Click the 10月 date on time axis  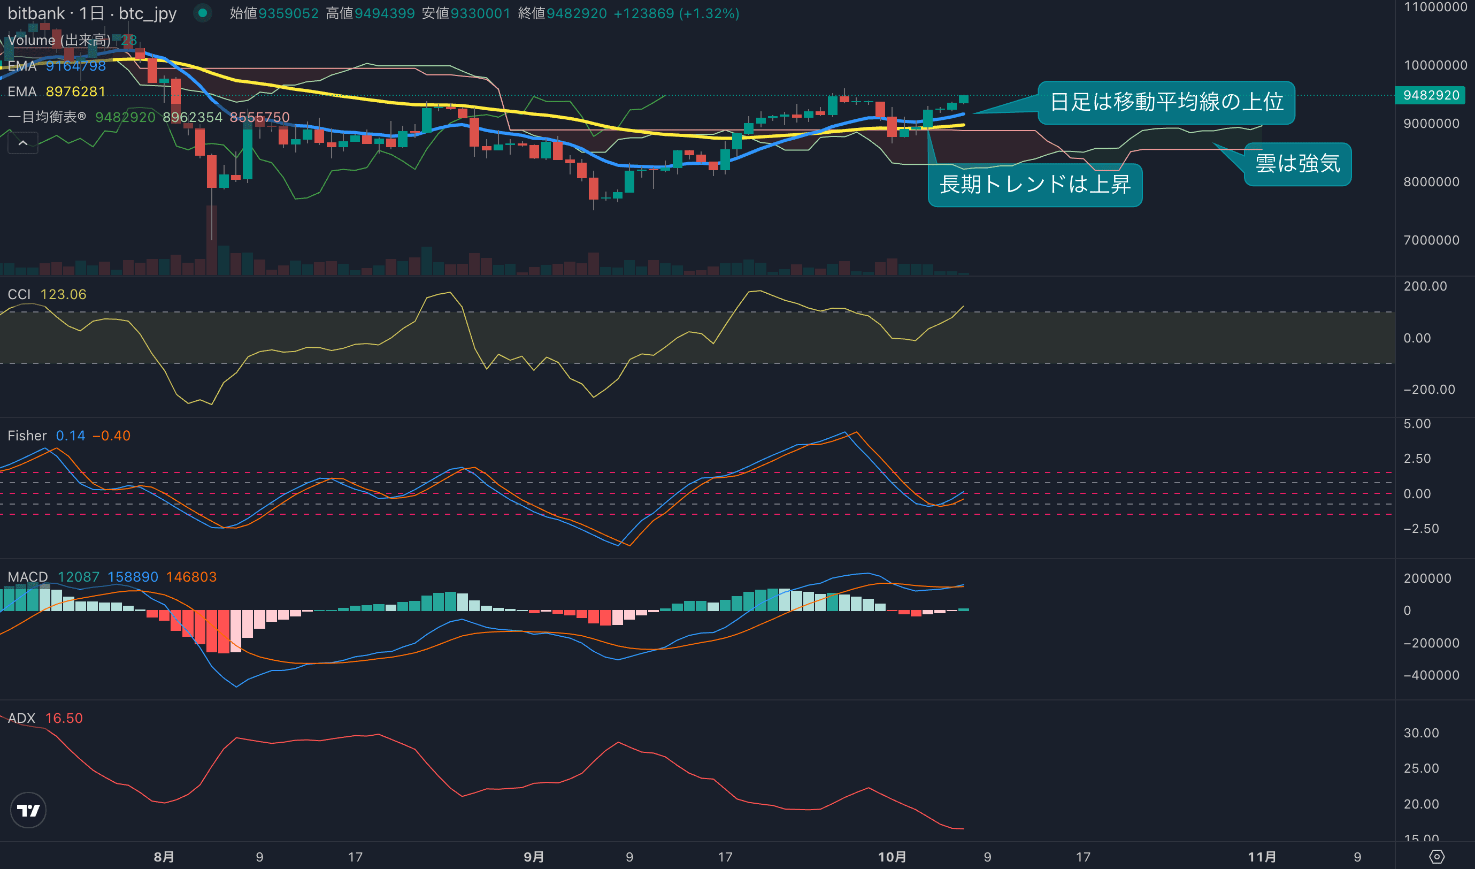(x=892, y=857)
